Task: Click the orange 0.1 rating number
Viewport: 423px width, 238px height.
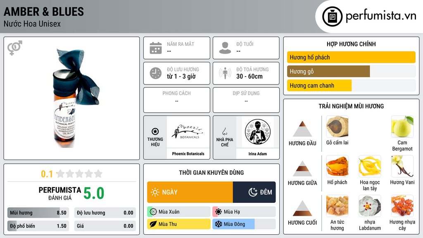Action: click(47, 174)
